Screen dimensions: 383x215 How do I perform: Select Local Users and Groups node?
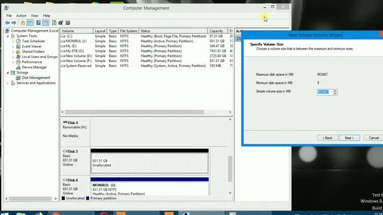[x=39, y=57]
